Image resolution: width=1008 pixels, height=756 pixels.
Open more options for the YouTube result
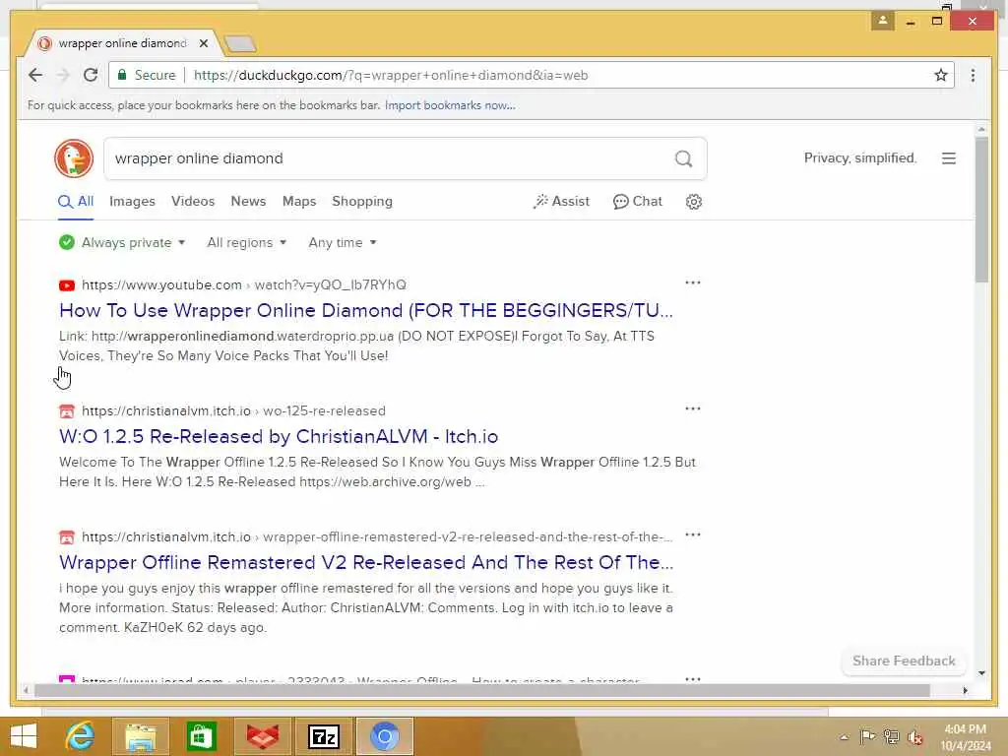click(692, 283)
